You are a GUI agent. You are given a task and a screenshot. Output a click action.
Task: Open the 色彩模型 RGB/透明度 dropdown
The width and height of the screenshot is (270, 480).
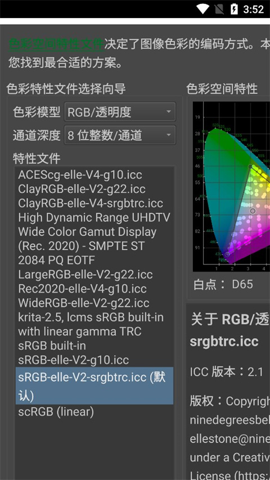click(120, 112)
